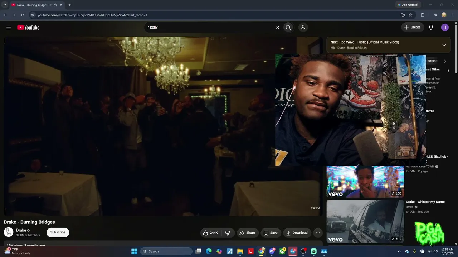Open the Extensions puzzle icon

click(423, 15)
